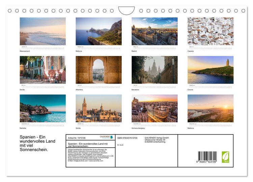Click the "Alhambra" caption
The height and width of the screenshot is (182, 253).
click(x=79, y=90)
